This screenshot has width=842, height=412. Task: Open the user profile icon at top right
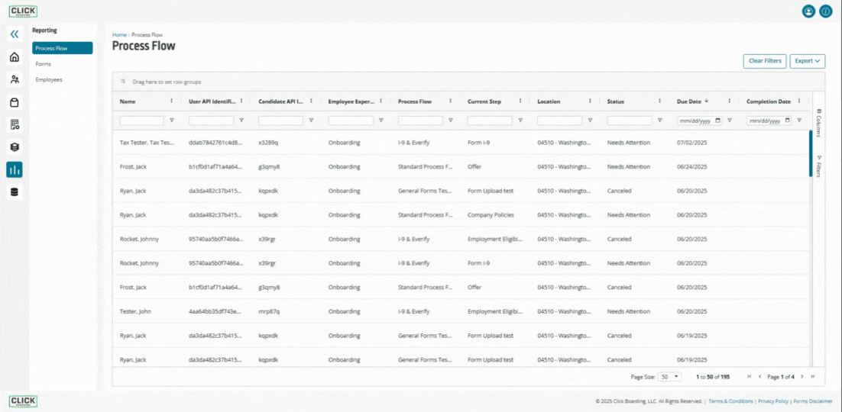point(808,11)
